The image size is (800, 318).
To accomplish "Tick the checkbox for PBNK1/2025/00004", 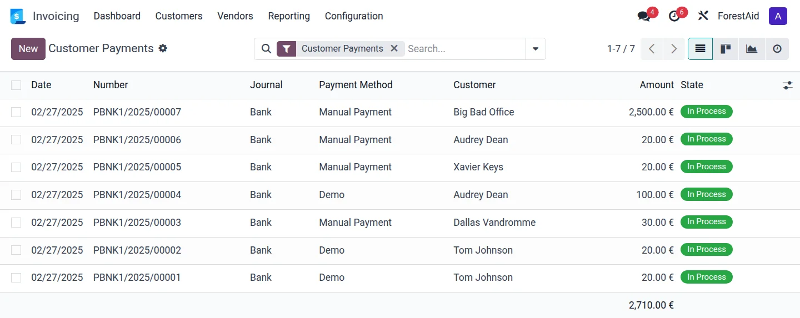I will (x=16, y=195).
